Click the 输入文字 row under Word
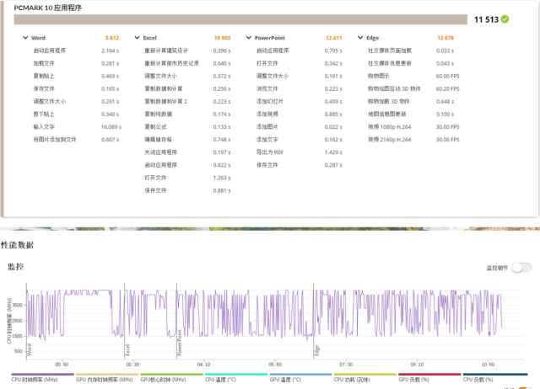540x389 pixels. pyautogui.click(x=77, y=127)
